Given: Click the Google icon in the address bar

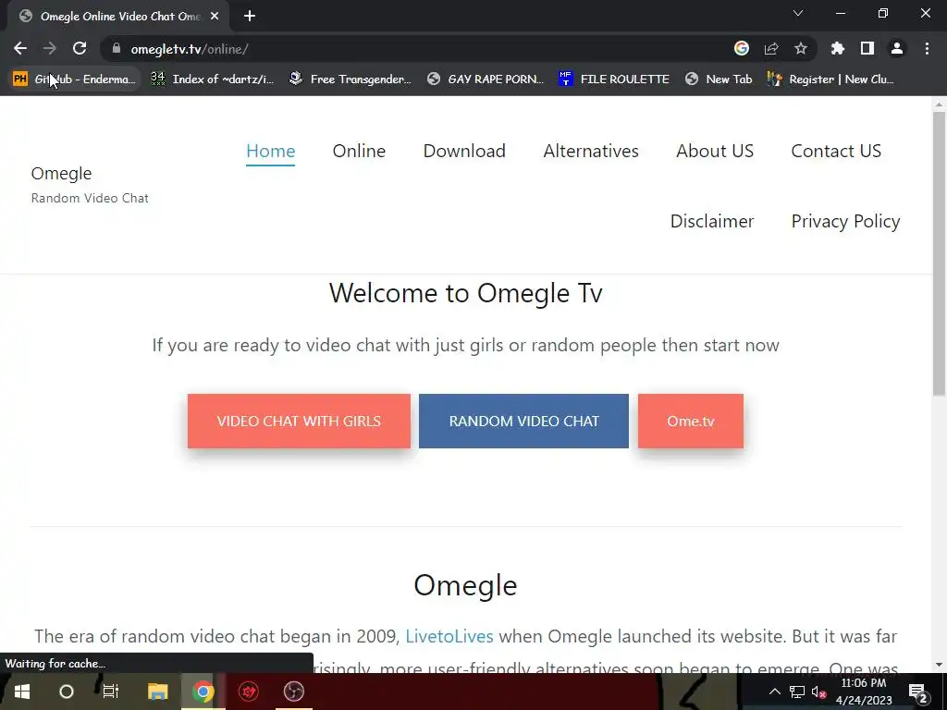Looking at the screenshot, I should coord(742,48).
